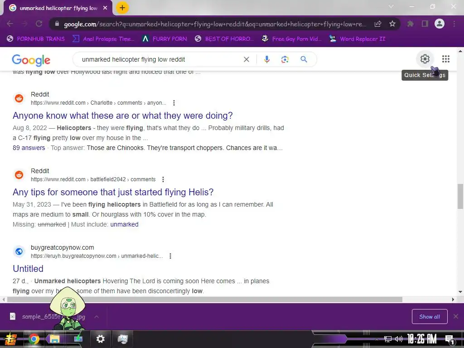This screenshot has height=348, width=464.
Task: Start voice search with microphone
Action: pos(266,59)
